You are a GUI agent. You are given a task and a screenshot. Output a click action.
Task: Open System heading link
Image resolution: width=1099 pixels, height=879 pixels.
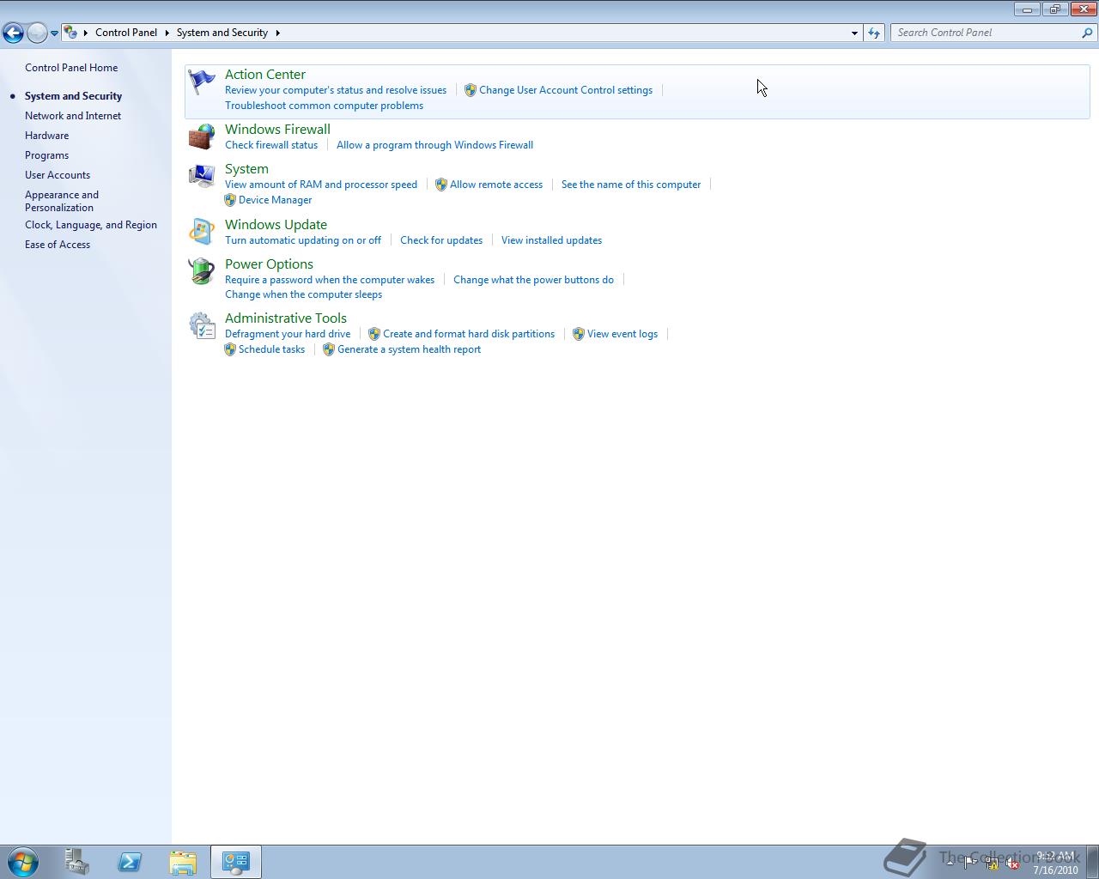(246, 169)
